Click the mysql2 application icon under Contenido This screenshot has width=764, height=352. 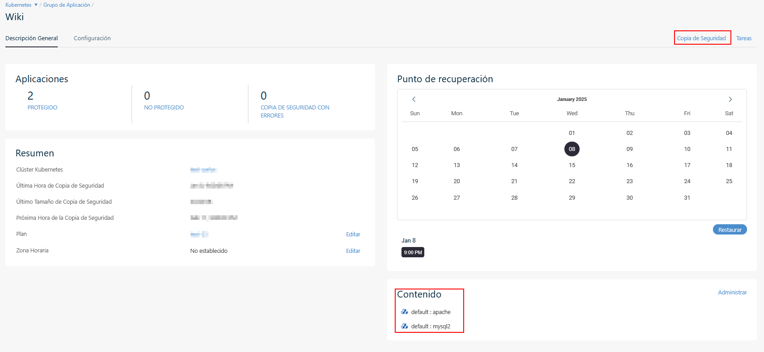coord(404,326)
